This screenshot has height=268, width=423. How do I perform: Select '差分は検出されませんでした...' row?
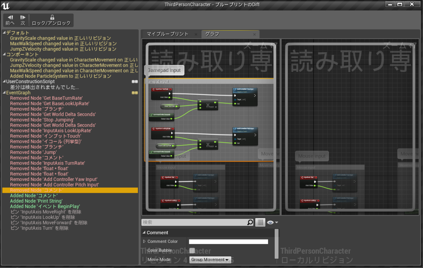(x=45, y=87)
